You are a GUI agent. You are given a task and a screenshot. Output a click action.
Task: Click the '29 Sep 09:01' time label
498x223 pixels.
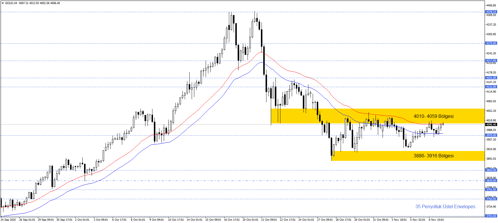pos(46,220)
